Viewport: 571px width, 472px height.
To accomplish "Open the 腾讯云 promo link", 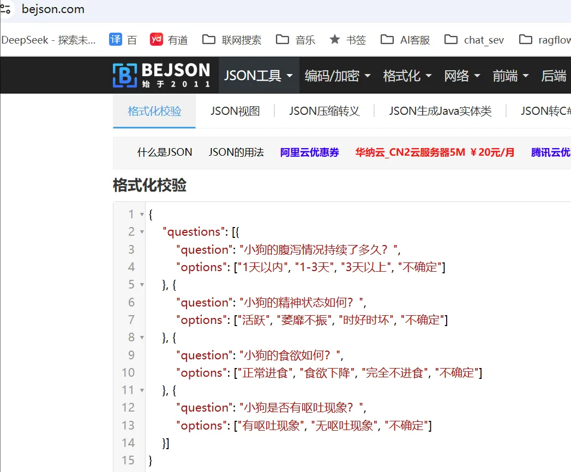I will point(551,152).
